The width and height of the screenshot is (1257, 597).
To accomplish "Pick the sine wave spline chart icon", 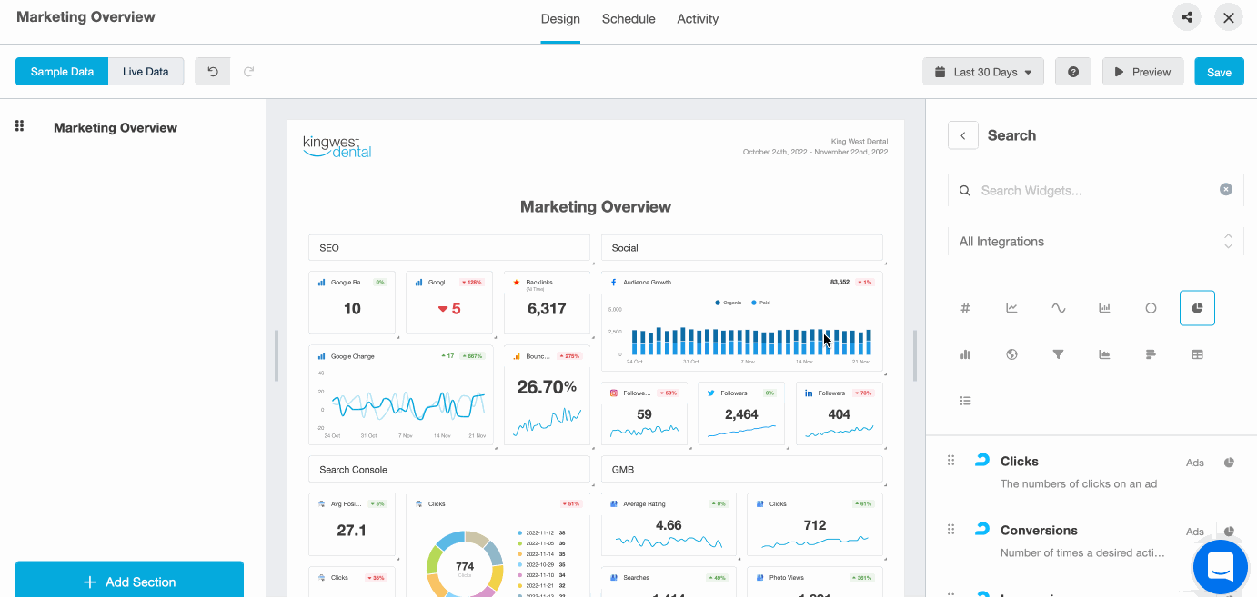I will coord(1058,308).
